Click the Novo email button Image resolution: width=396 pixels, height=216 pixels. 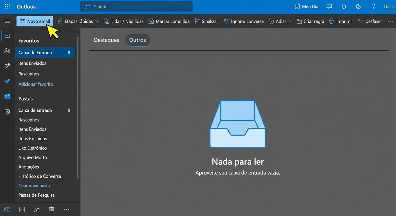click(35, 21)
